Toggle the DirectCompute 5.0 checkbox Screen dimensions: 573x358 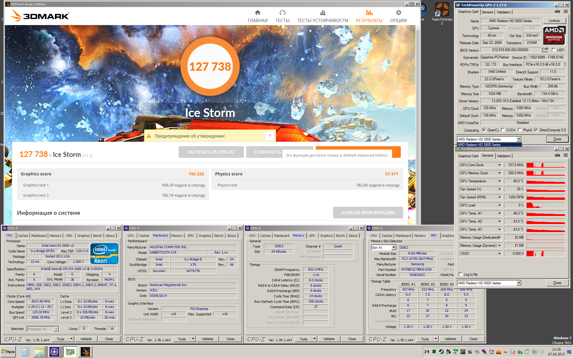click(536, 130)
